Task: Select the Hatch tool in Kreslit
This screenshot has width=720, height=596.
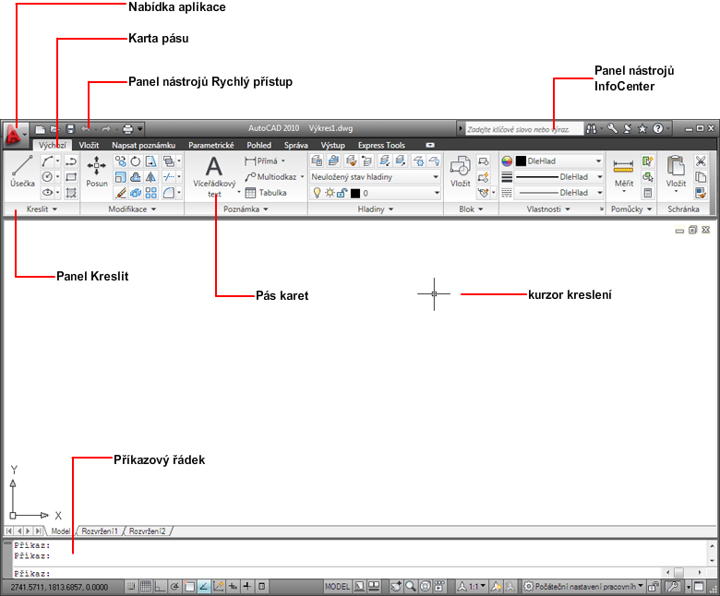Action: click(71, 193)
